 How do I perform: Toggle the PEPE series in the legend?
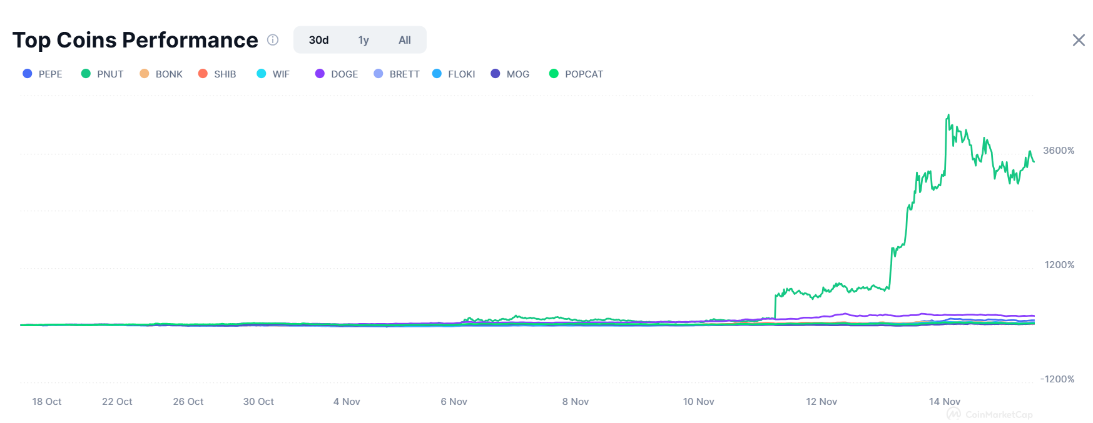coord(43,74)
